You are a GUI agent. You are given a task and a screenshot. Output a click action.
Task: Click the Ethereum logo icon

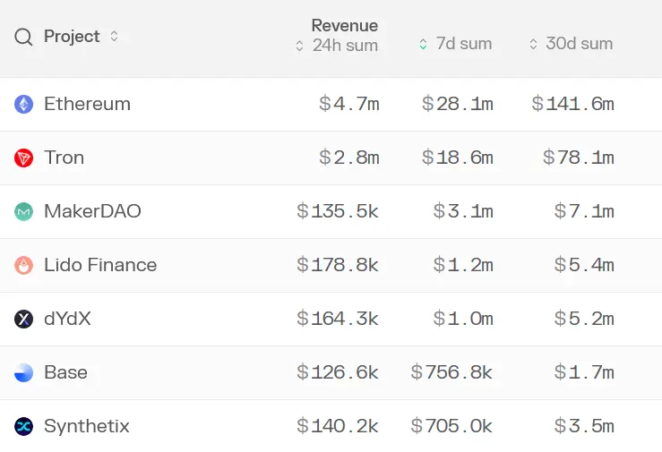click(23, 105)
